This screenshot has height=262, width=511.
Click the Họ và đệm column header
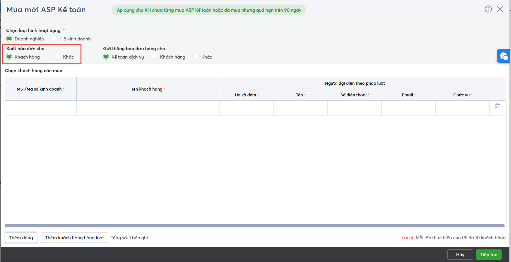[x=247, y=95]
